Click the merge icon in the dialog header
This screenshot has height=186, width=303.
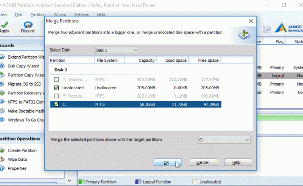[x=244, y=34]
